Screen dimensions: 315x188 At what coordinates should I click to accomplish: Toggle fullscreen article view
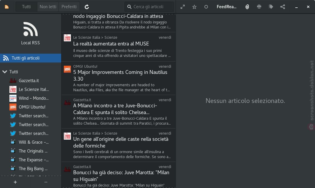pyautogui.click(x=183, y=7)
